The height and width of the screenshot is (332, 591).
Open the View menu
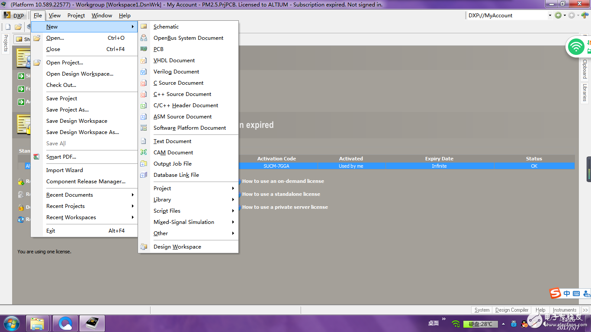55,15
